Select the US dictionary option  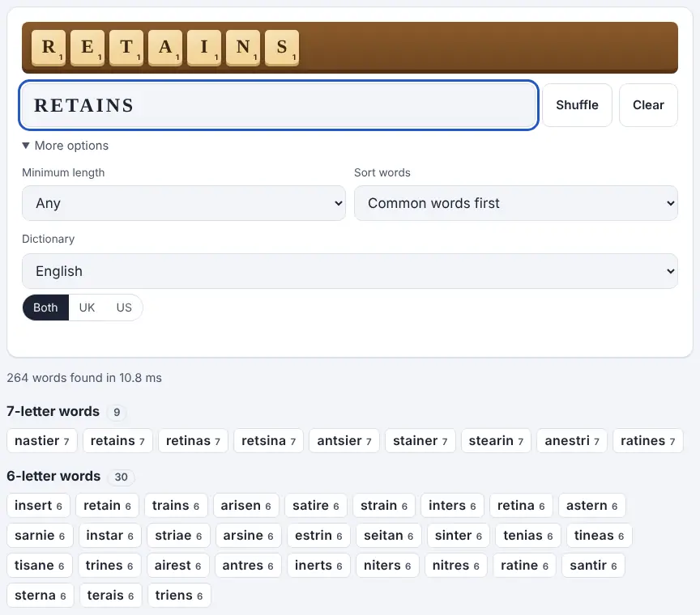(124, 307)
